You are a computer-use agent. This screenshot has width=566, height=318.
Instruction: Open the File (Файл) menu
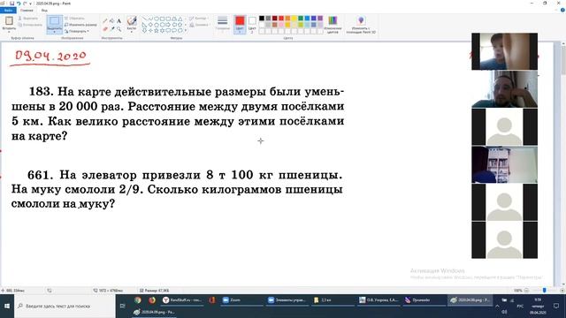click(8, 10)
